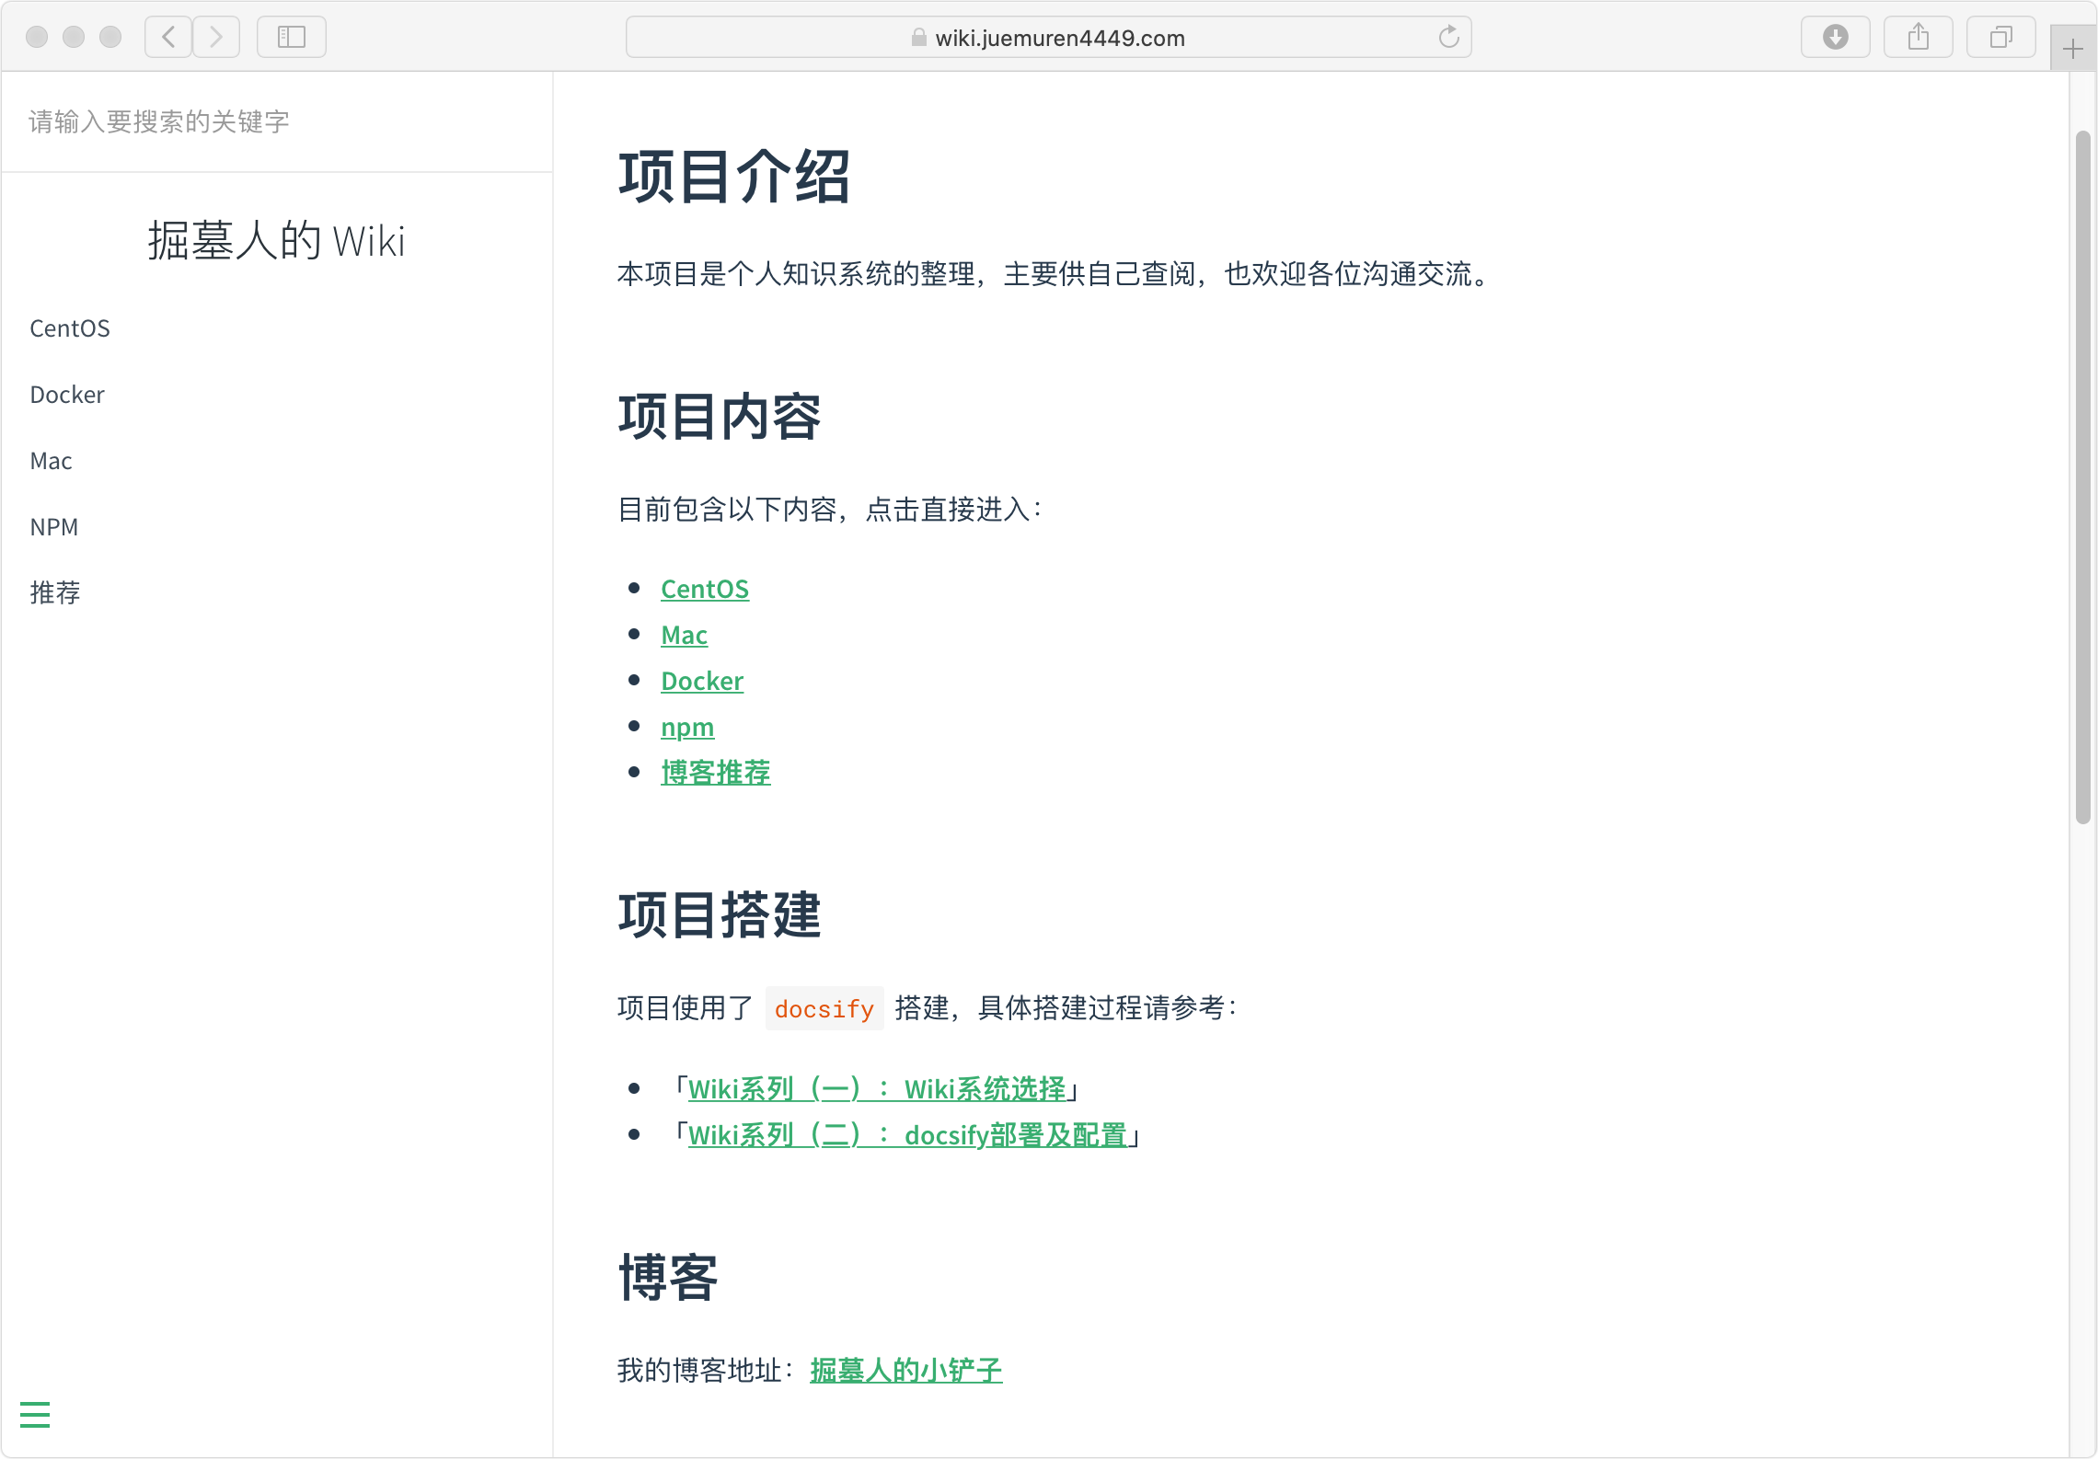Click the 项目内容 heading
Image resolution: width=2098 pixels, height=1459 pixels.
pos(720,417)
